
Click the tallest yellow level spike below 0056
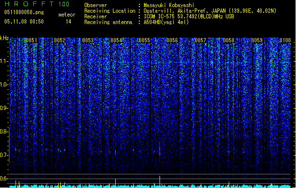(x=160, y=181)
